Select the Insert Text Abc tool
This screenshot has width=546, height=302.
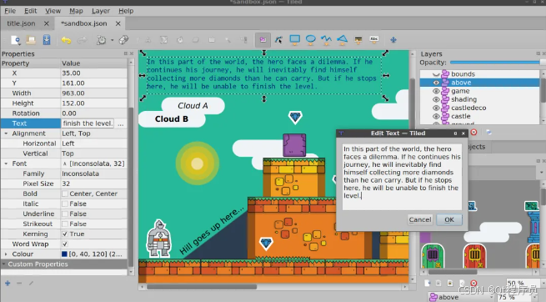[x=374, y=39]
